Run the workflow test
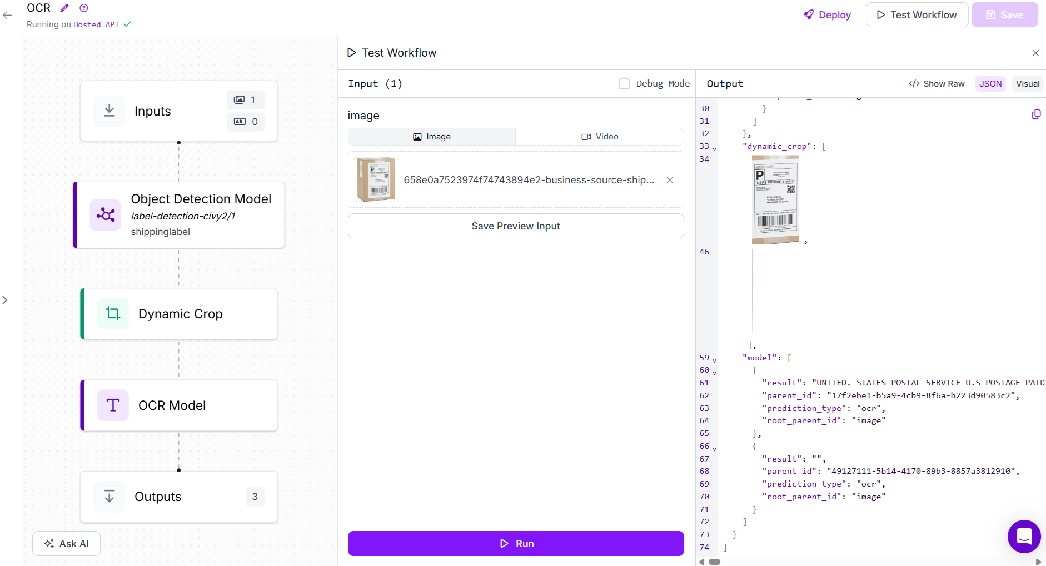1046x566 pixels. coord(516,543)
